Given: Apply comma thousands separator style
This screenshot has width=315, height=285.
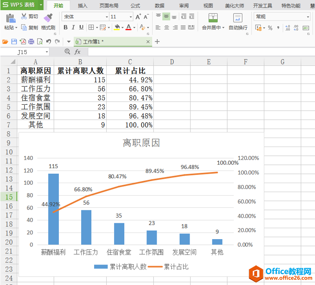Looking at the screenshot, I should [278, 28].
